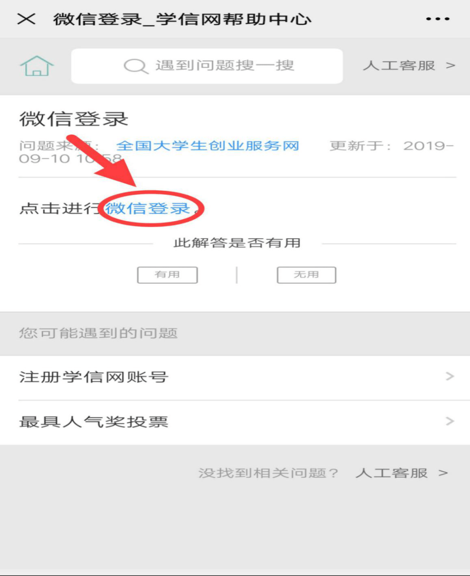Tap the bottom 人工客服 arrow chevron
470x576 pixels.
[x=443, y=473]
